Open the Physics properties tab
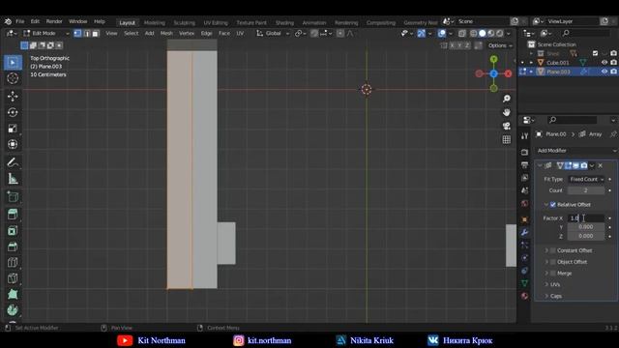The height and width of the screenshot is (348, 619). tap(524, 258)
